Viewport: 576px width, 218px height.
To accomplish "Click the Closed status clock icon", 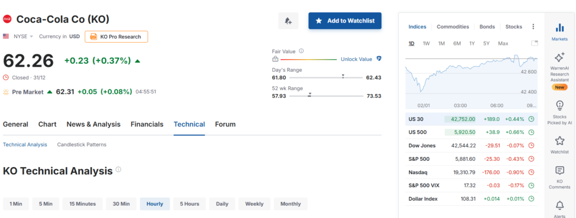I will point(6,77).
